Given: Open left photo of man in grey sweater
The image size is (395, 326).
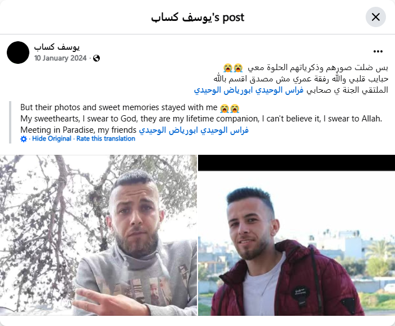Looking at the screenshot, I should (x=99, y=235).
